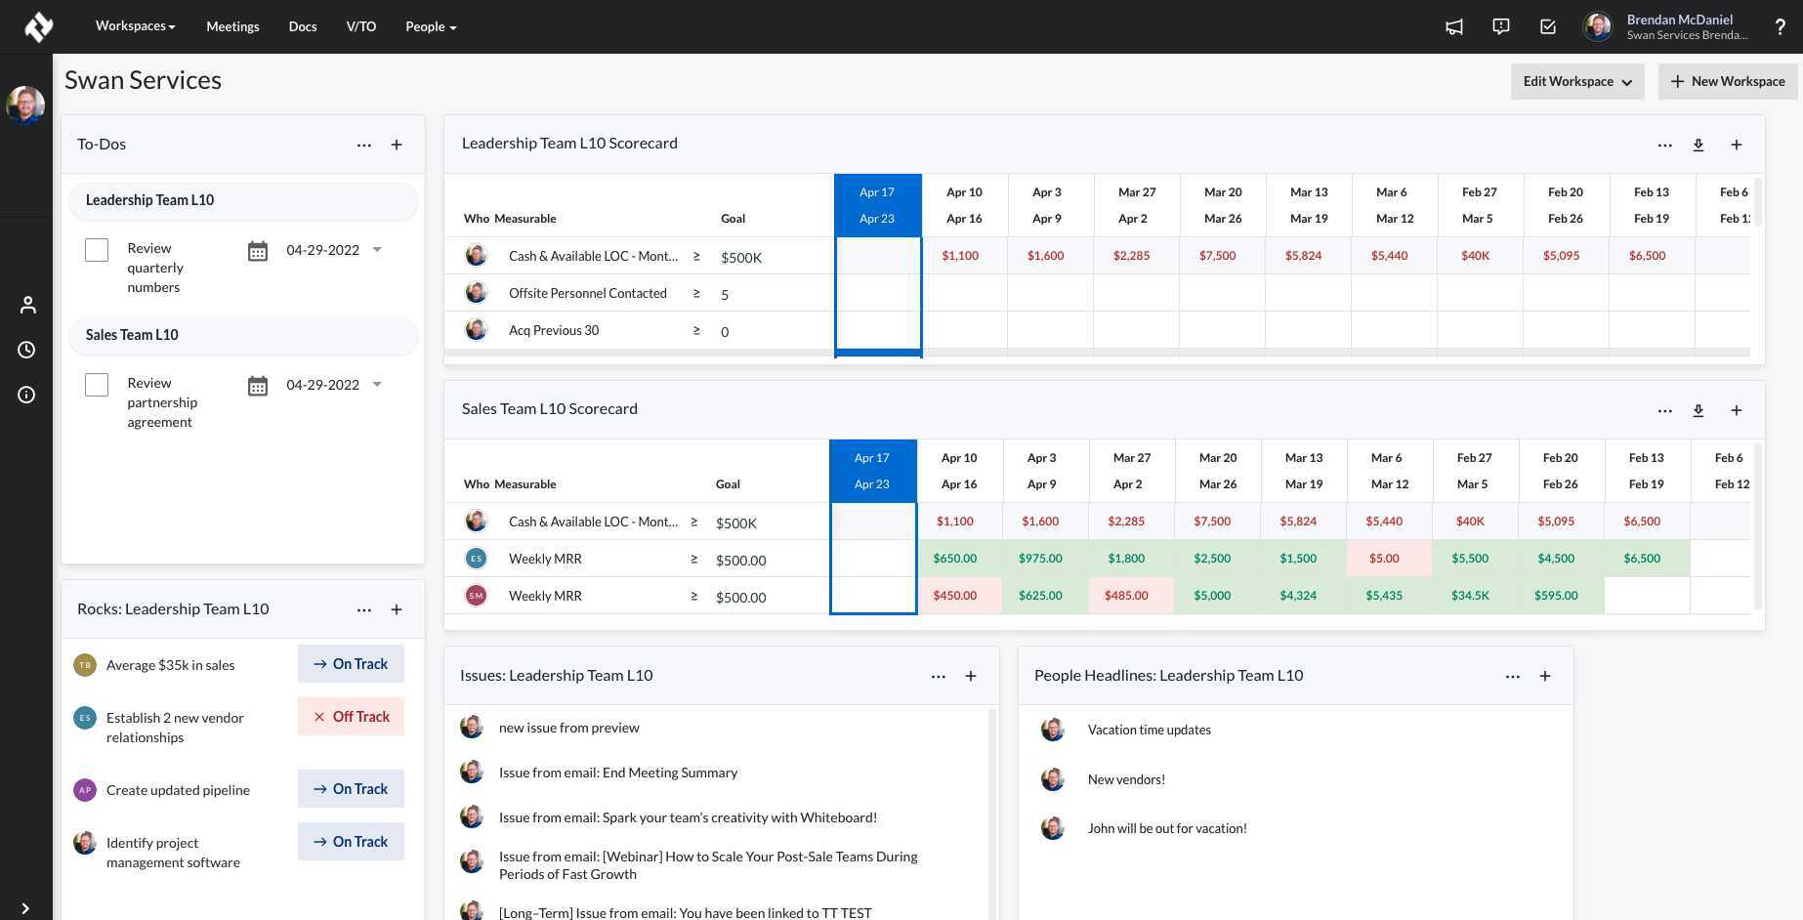Click the megaphone announcements icon in top bar
The width and height of the screenshot is (1803, 920).
click(1454, 26)
